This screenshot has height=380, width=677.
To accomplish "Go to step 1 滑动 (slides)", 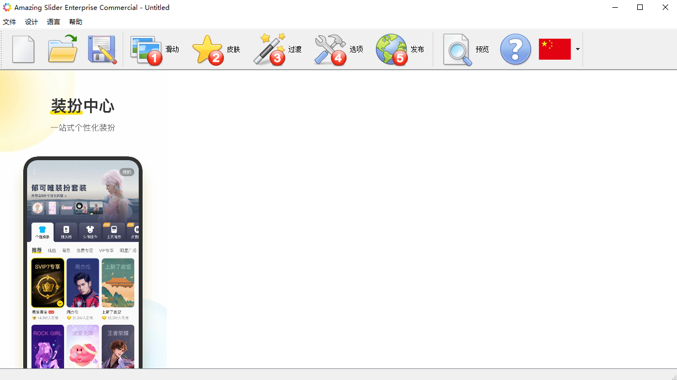I will [x=154, y=50].
